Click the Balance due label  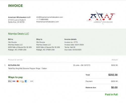(91, 87)
